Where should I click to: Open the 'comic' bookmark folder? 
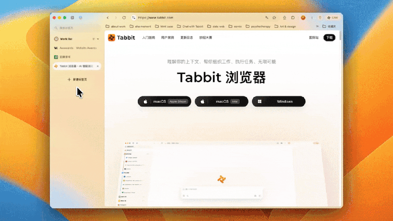235,26
